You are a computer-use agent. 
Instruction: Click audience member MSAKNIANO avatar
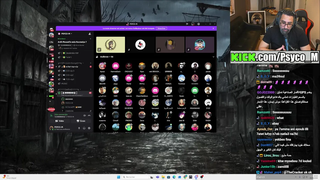pos(195,103)
